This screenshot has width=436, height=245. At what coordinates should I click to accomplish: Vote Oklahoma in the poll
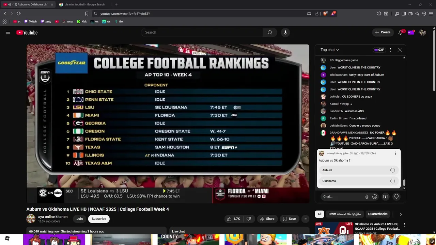(x=359, y=181)
